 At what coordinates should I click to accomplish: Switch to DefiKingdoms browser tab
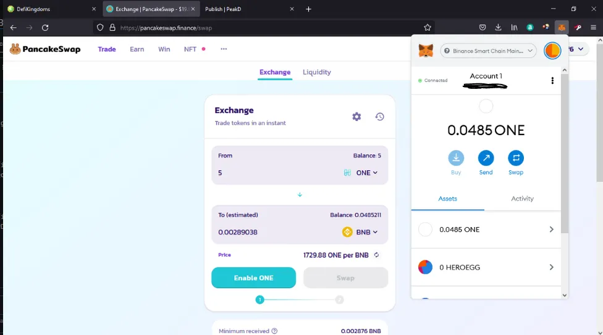(52, 9)
